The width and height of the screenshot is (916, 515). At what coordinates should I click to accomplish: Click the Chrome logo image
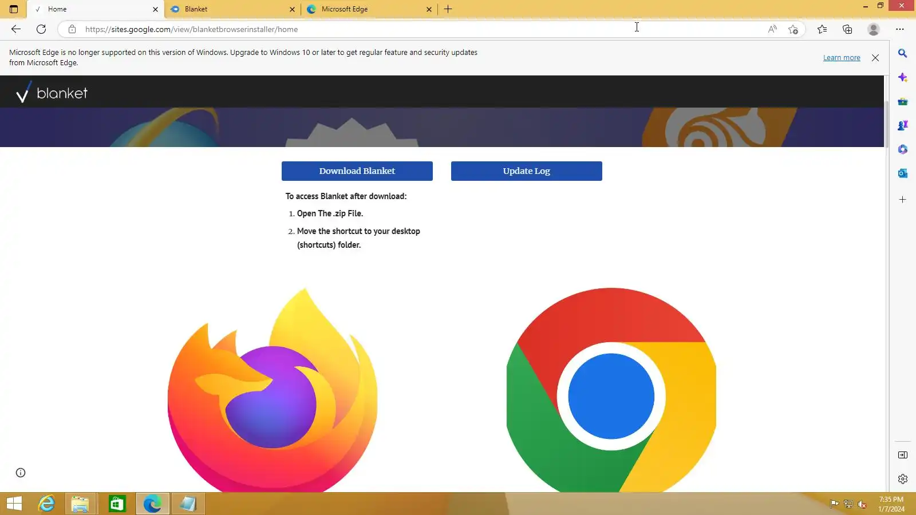tap(611, 390)
